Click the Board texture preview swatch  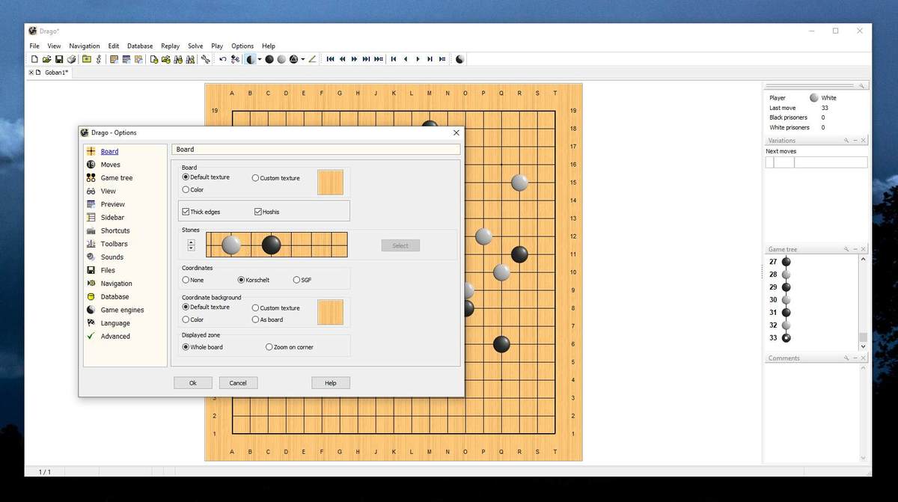click(330, 183)
